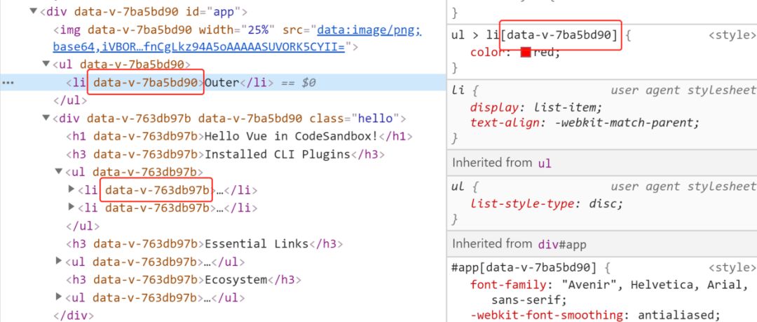Expand the second collapsed li data-v-763db97b
This screenshot has height=322, width=757.
point(71,208)
